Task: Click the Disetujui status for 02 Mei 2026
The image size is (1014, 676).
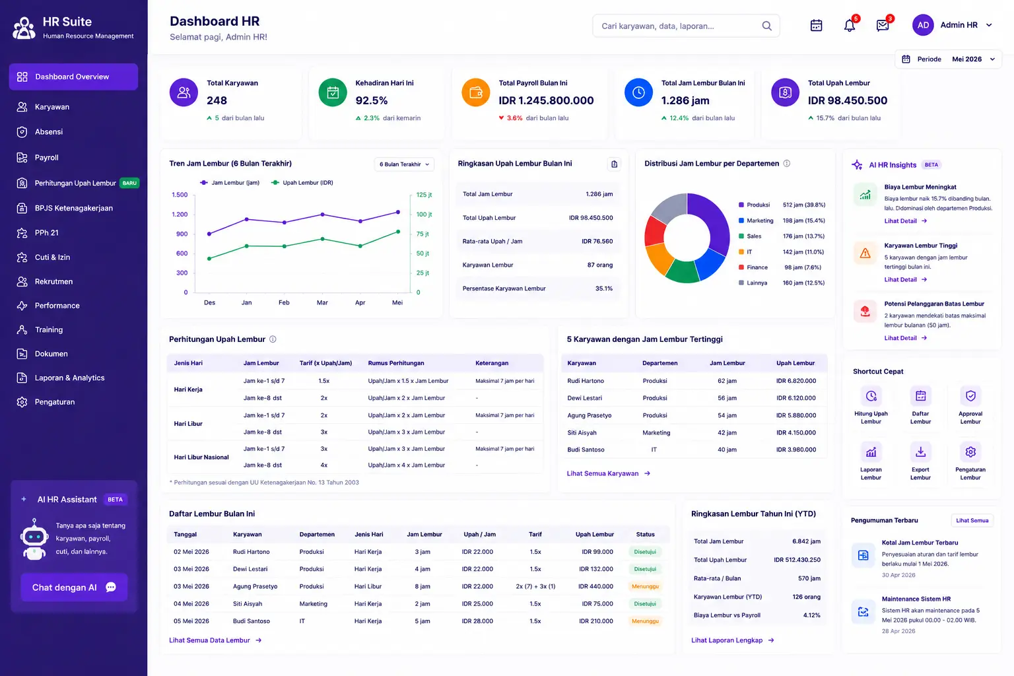Action: [645, 552]
